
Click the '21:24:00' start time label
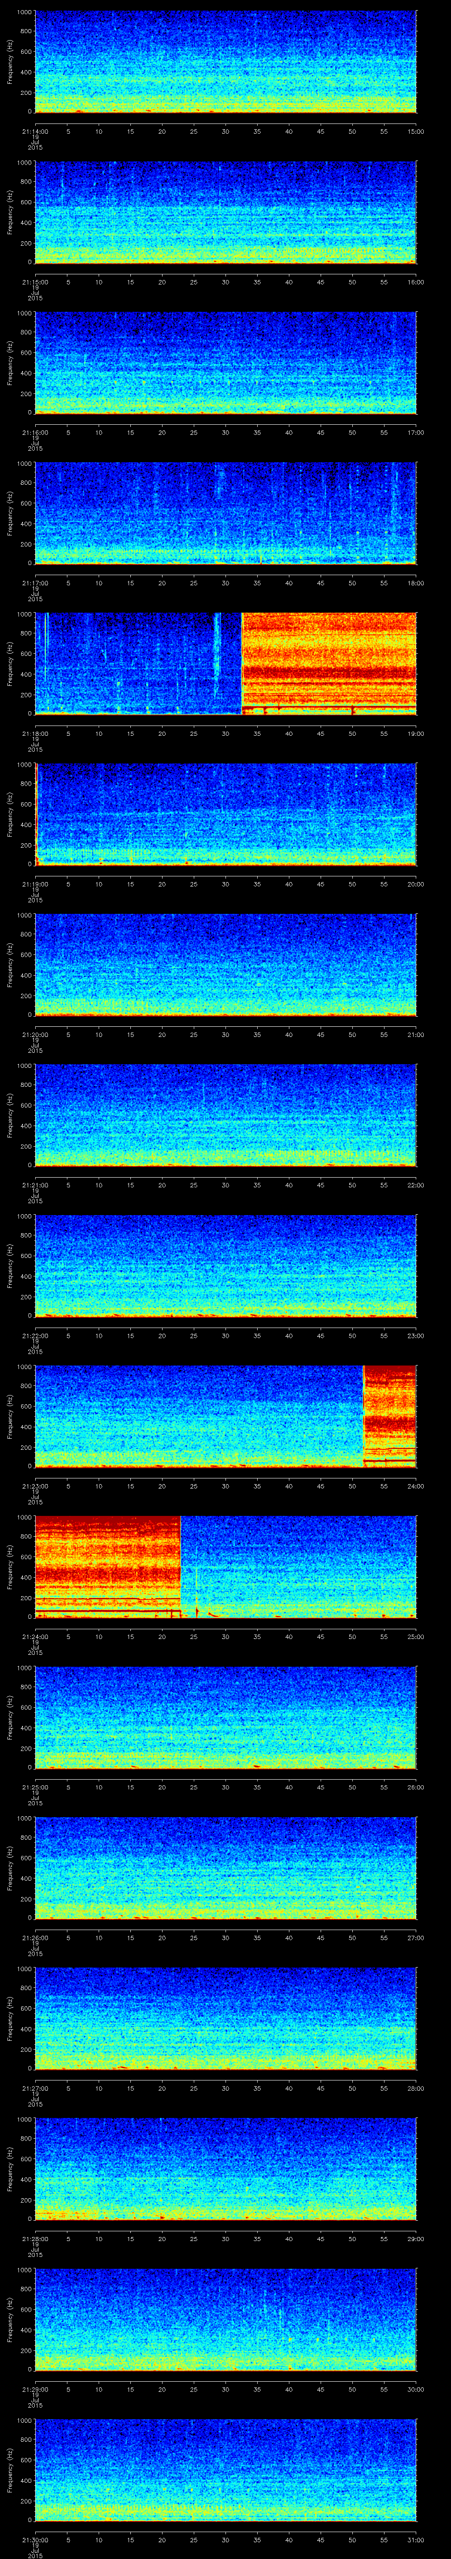pos(35,1636)
